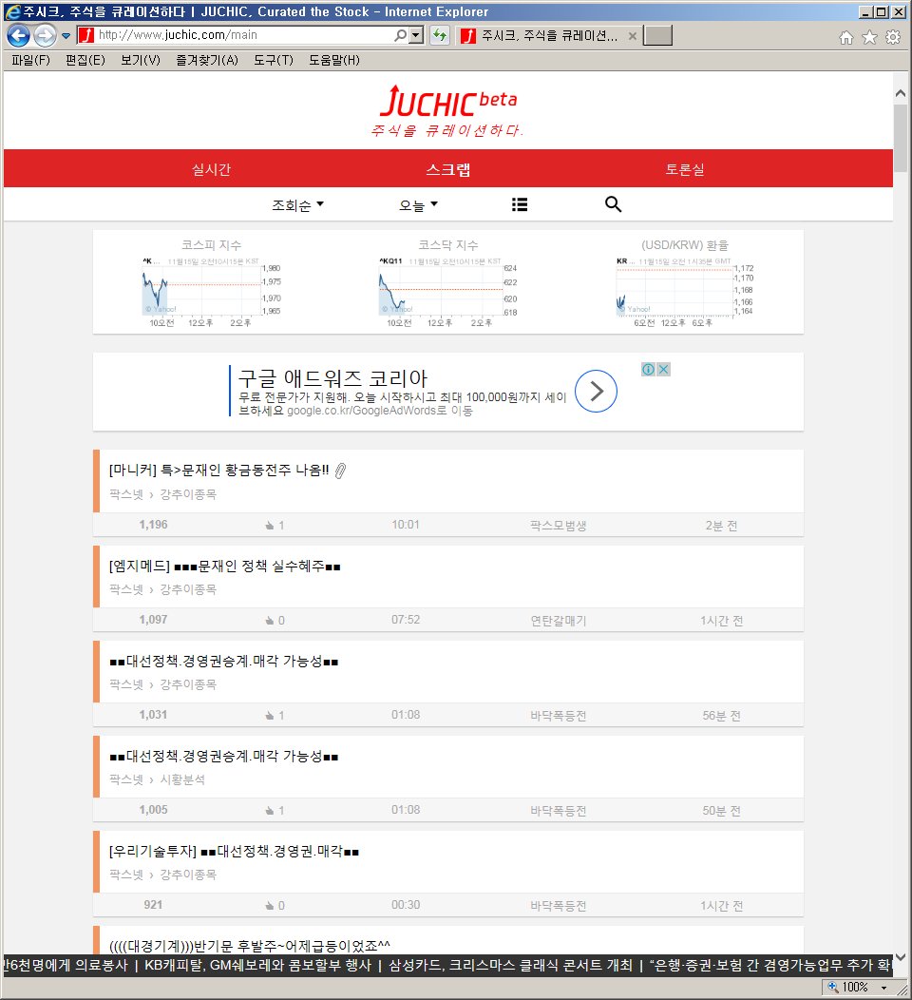This screenshot has width=912, height=1000.
Task: Close the JUCHIC browser tab
Action: pos(632,36)
